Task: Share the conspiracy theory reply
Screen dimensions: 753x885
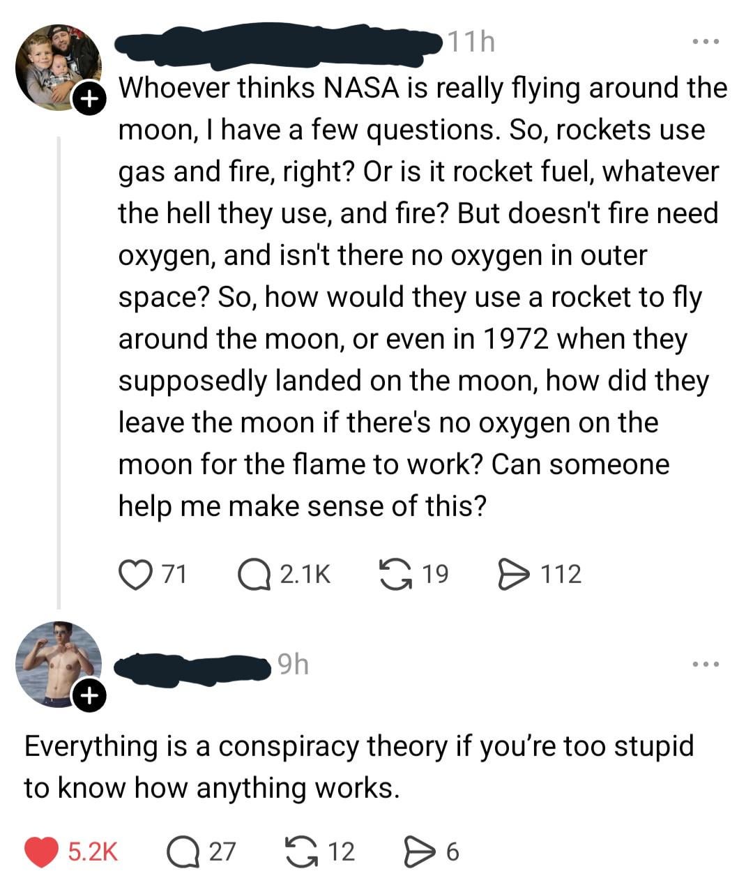Action: pos(420,852)
